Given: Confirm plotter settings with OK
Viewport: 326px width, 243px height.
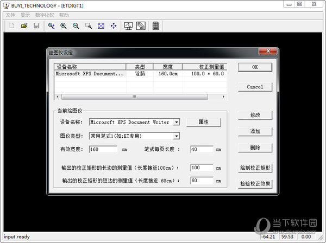Looking at the screenshot, I should pos(255,67).
